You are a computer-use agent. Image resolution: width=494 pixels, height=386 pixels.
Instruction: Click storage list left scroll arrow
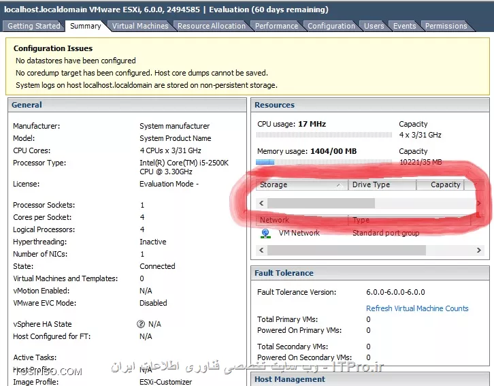coord(261,203)
